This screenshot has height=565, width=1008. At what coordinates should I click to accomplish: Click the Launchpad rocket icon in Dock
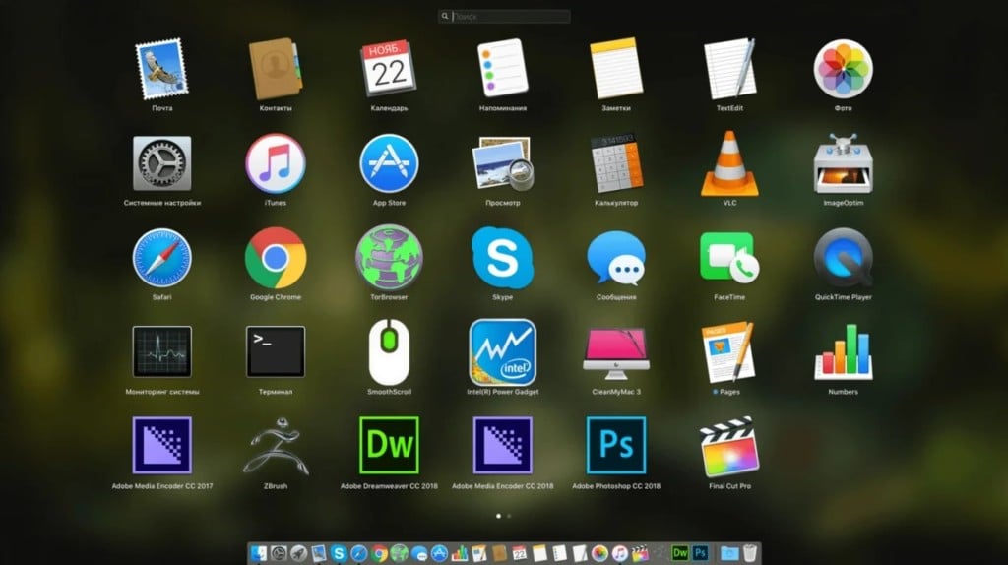[x=298, y=553]
